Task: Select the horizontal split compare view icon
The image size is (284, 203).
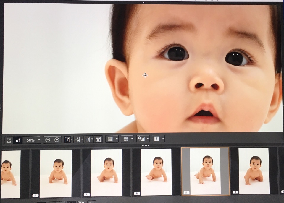Action: tap(77, 139)
